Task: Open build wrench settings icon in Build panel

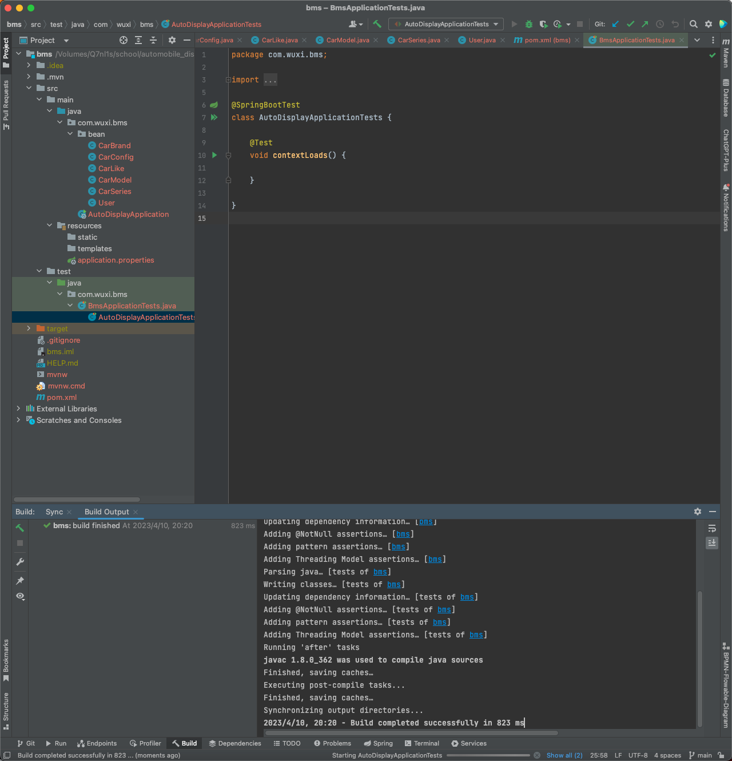Action: pyautogui.click(x=20, y=562)
